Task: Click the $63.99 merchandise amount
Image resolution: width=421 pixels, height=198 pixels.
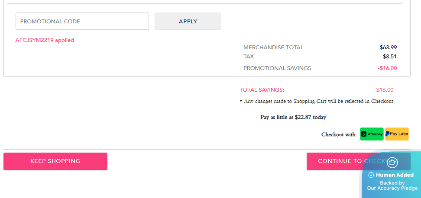Action: coord(388,48)
